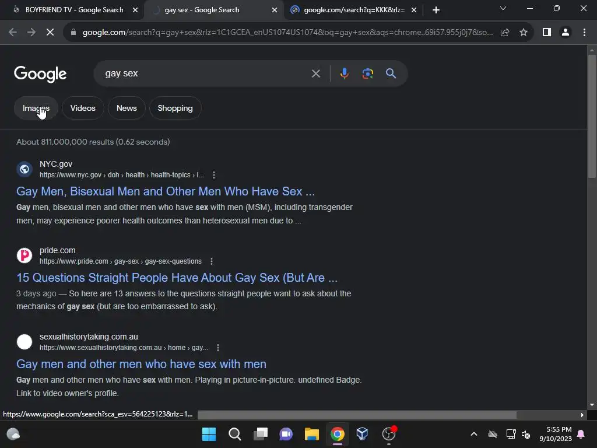The width and height of the screenshot is (597, 448).
Task: Click the vertical scrollbar thumb
Action: (x=592, y=116)
